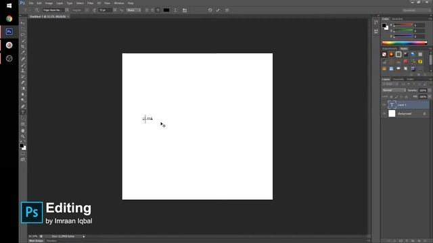Select the Brush tool
This screenshot has height=243, width=433.
pyautogui.click(x=23, y=65)
